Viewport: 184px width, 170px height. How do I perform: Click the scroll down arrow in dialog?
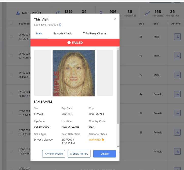(118, 147)
